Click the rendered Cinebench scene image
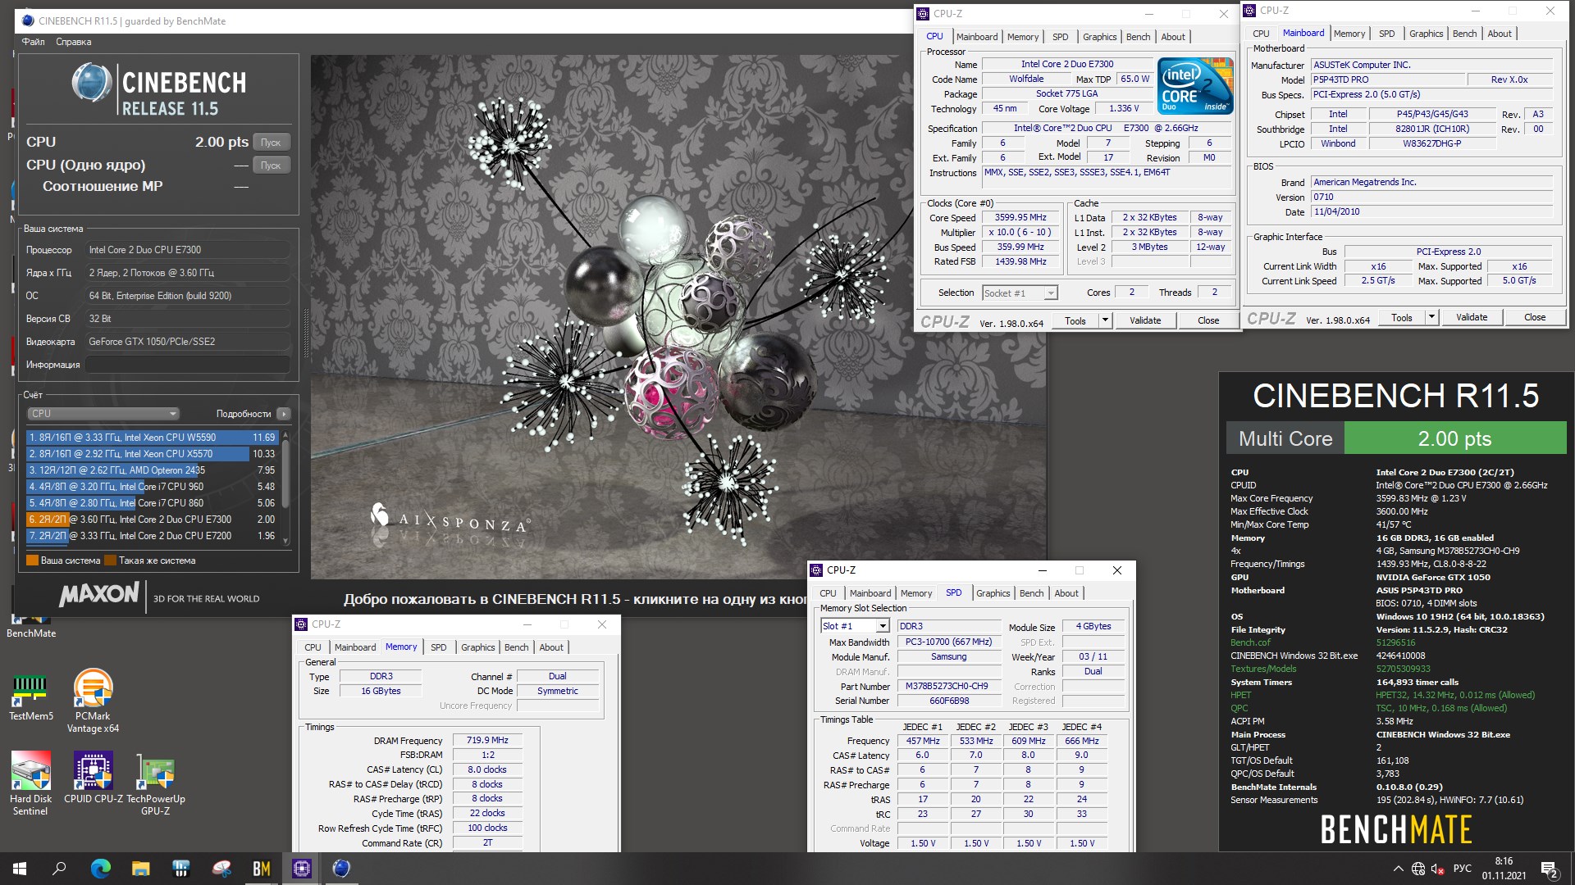 [x=678, y=316]
